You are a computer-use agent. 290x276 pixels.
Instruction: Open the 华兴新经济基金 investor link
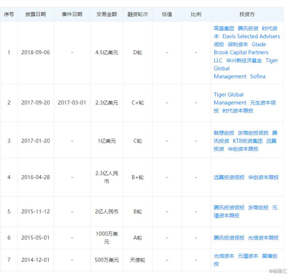244,61
